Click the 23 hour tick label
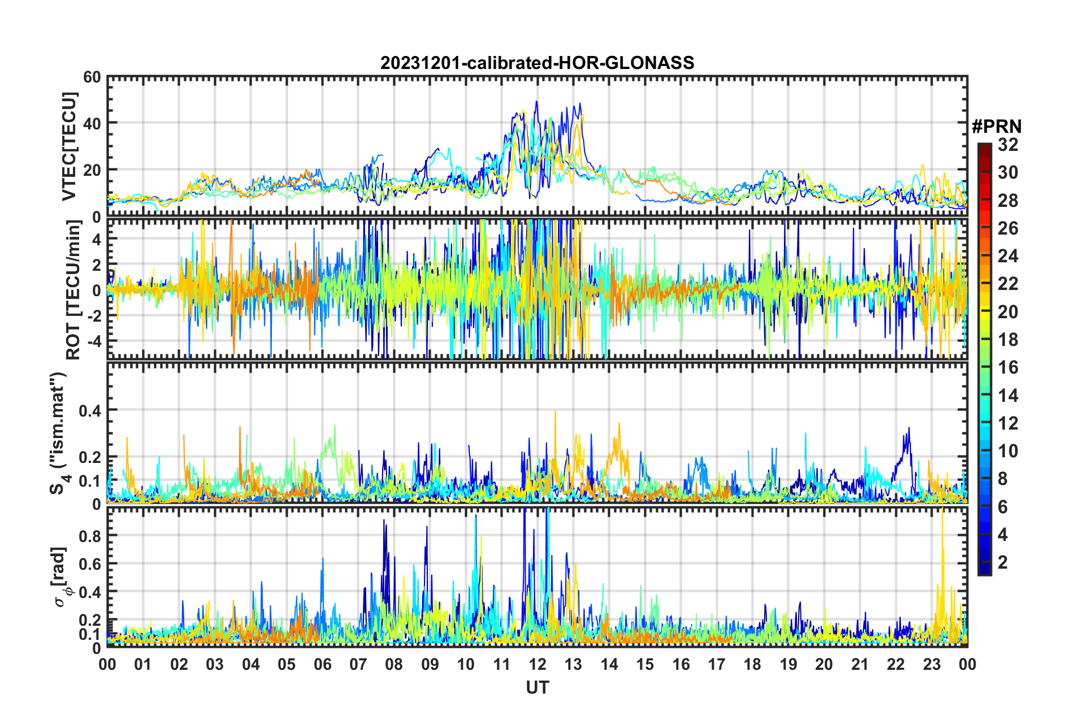Image resolution: width=1075 pixels, height=719 pixels. click(931, 664)
